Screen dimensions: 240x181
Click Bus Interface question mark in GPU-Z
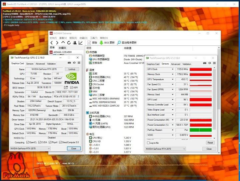[x=78, y=97]
